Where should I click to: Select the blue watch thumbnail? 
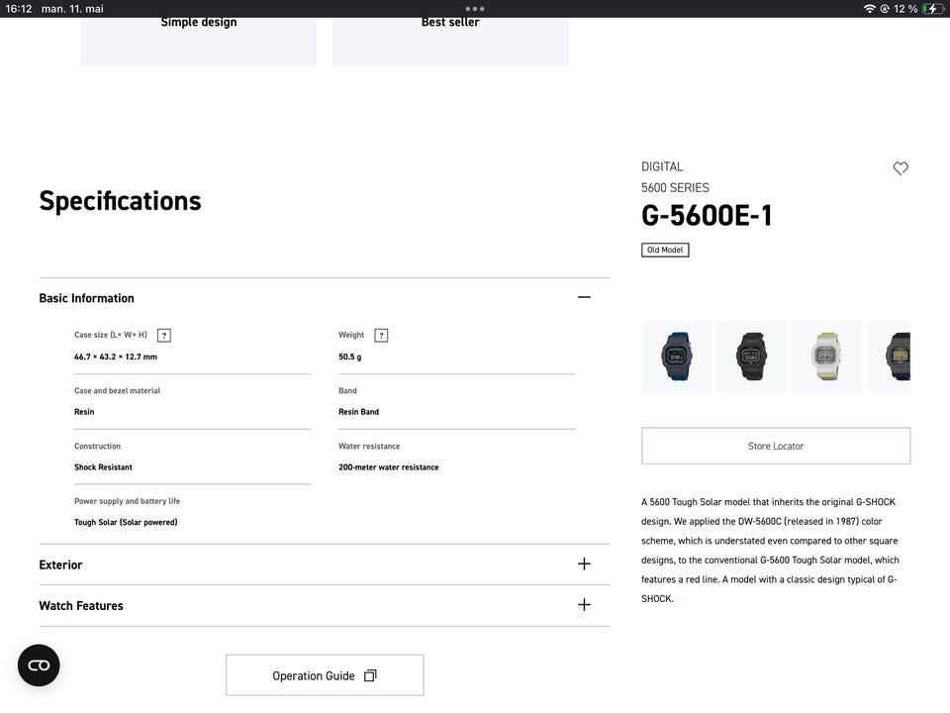point(676,356)
